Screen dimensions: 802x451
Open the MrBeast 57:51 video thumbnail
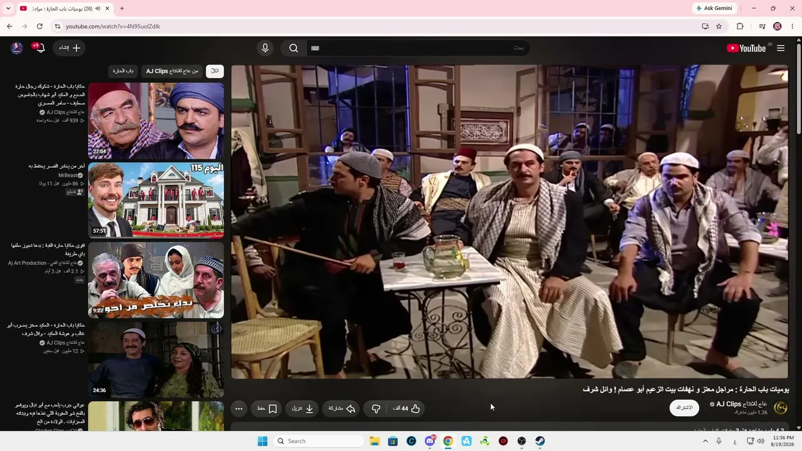tap(156, 200)
